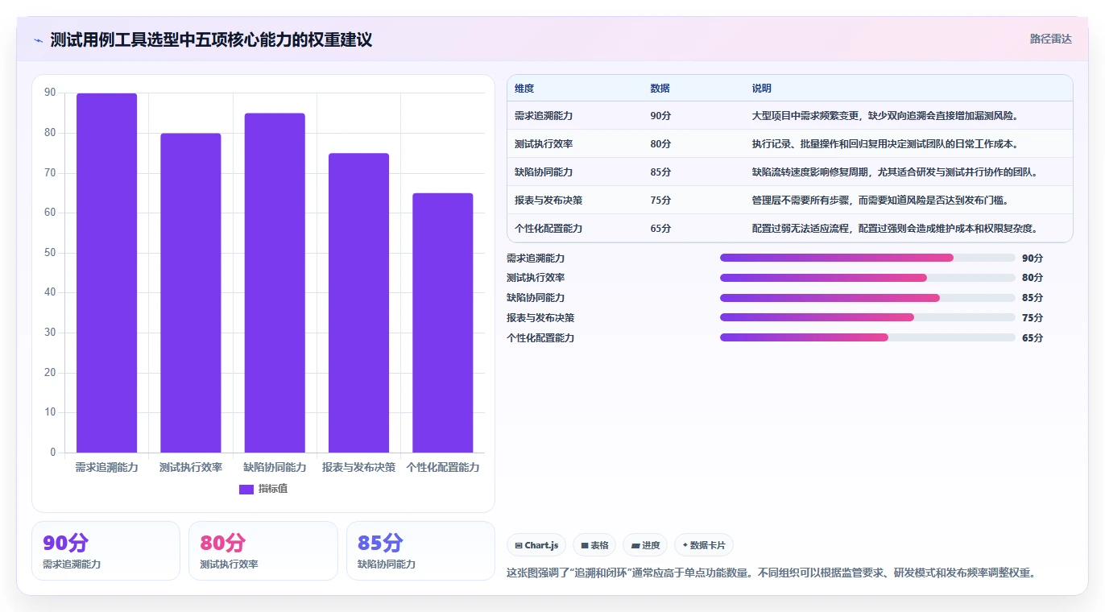The width and height of the screenshot is (1105, 612).
Task: Click the footer note starting 这张图强调了
Action: (771, 573)
